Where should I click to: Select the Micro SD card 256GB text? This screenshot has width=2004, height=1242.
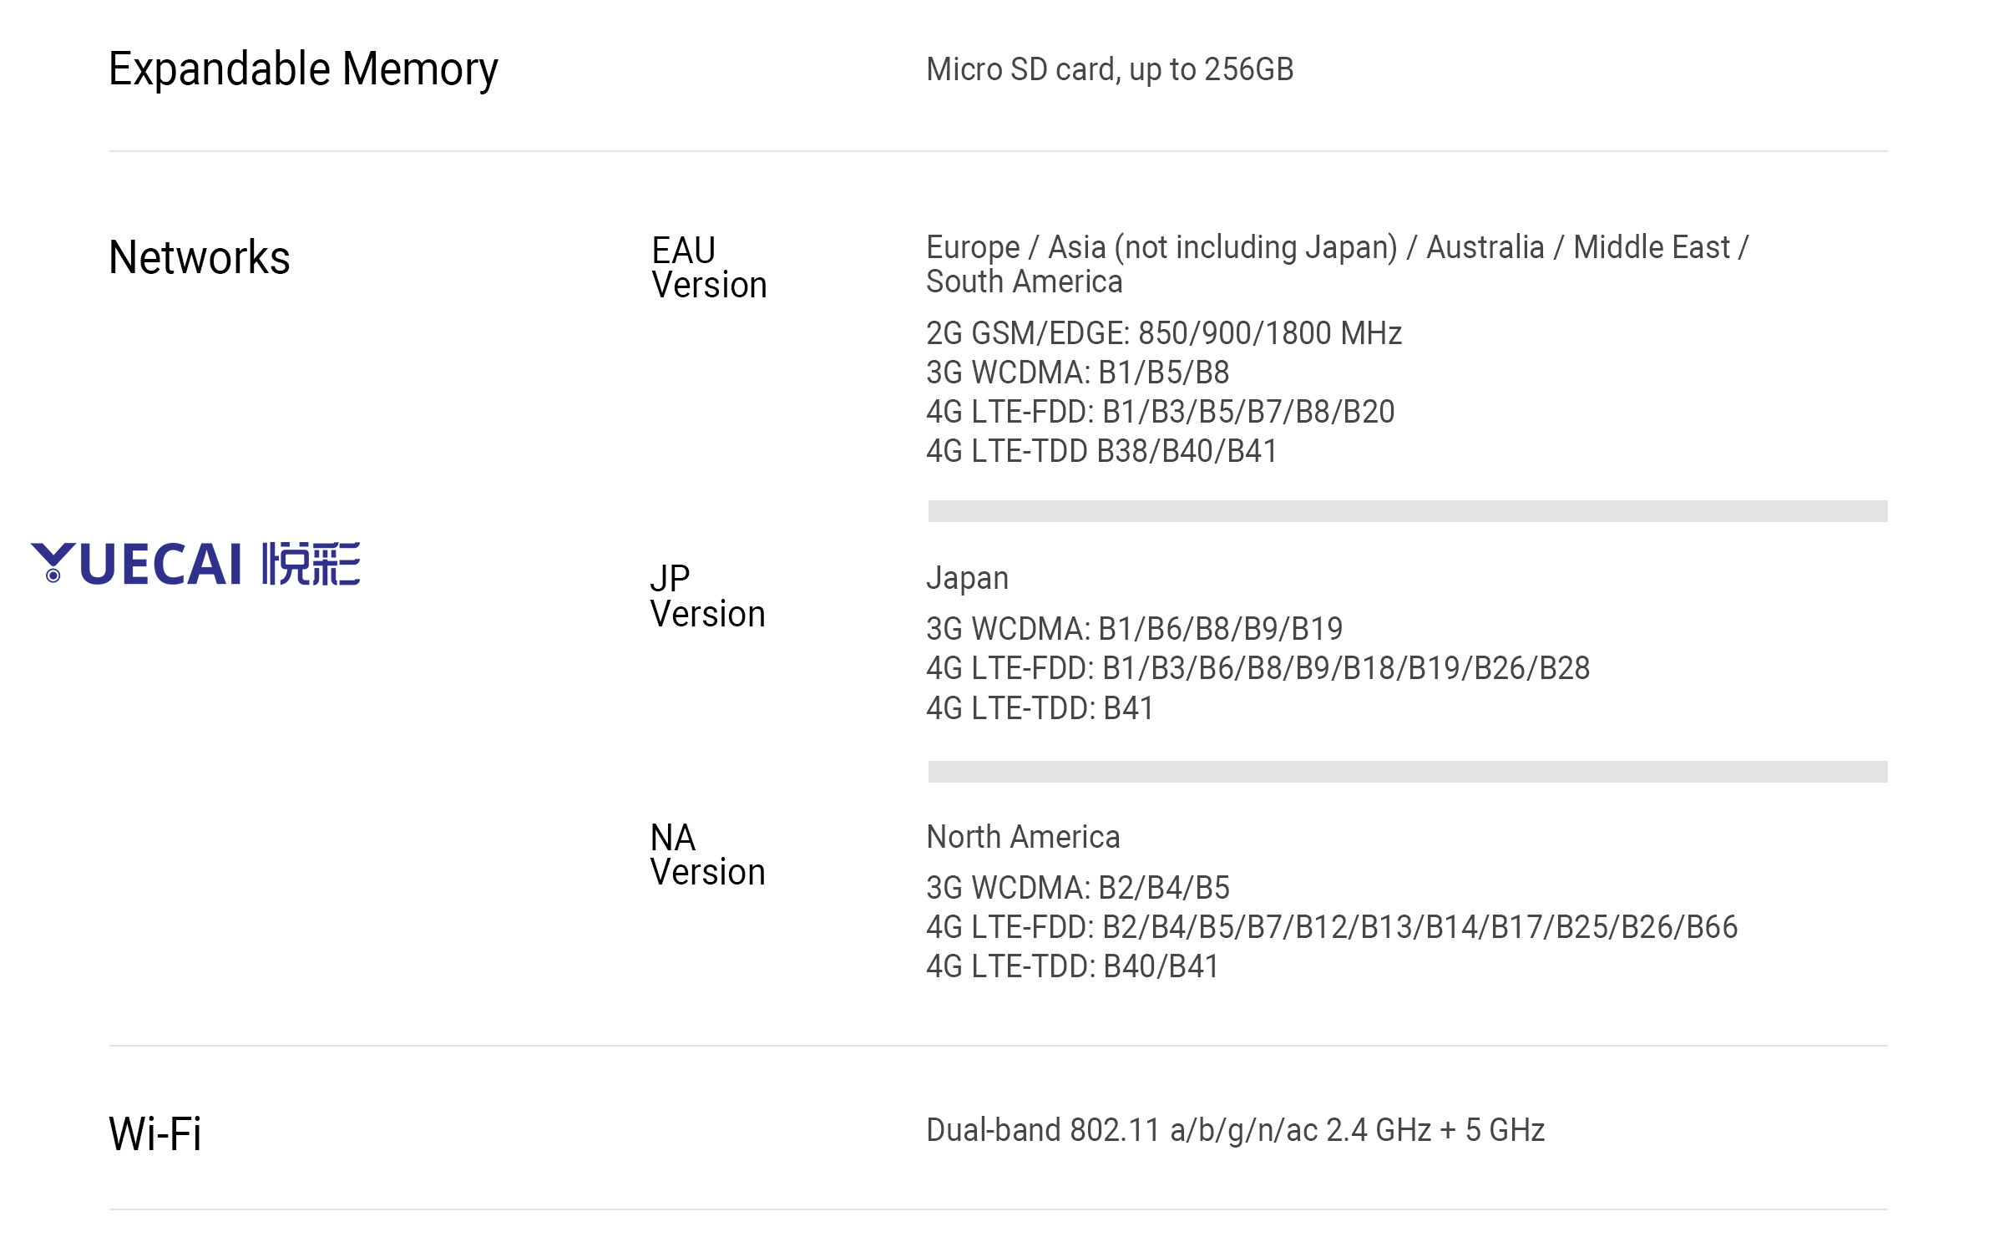(x=1110, y=69)
